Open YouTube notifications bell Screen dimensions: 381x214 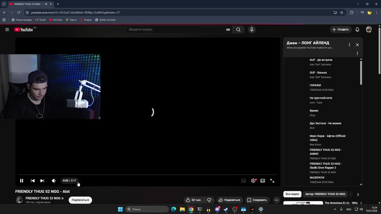pyautogui.click(x=357, y=29)
